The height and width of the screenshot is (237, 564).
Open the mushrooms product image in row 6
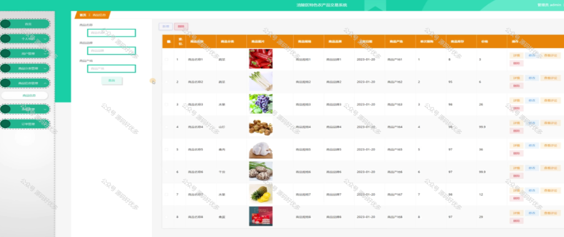point(261,171)
